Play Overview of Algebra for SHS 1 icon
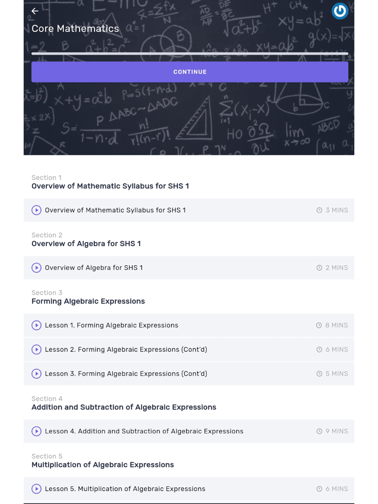 [x=36, y=268]
